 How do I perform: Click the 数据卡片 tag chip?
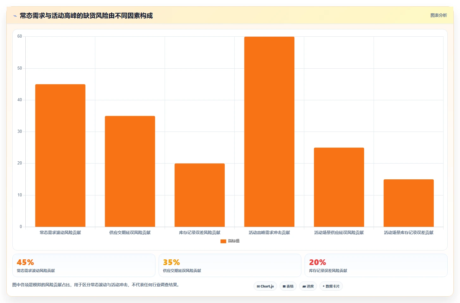[331, 286]
